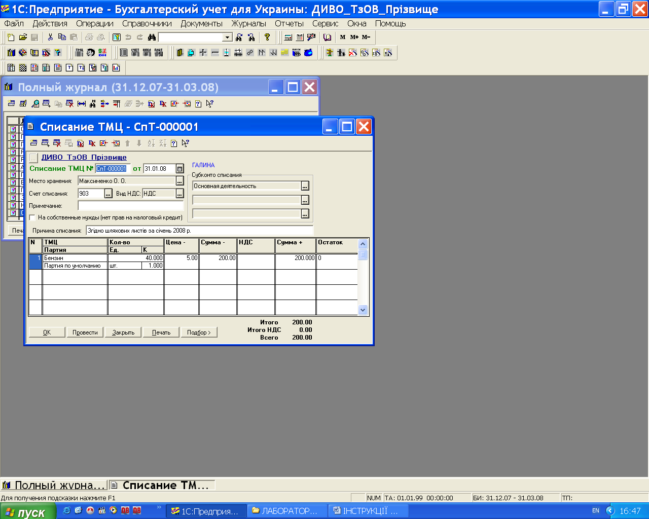Image resolution: width=649 pixels, height=519 pixels.
Task: Click the checkerboard icon in third toolbar
Action: [x=23, y=67]
